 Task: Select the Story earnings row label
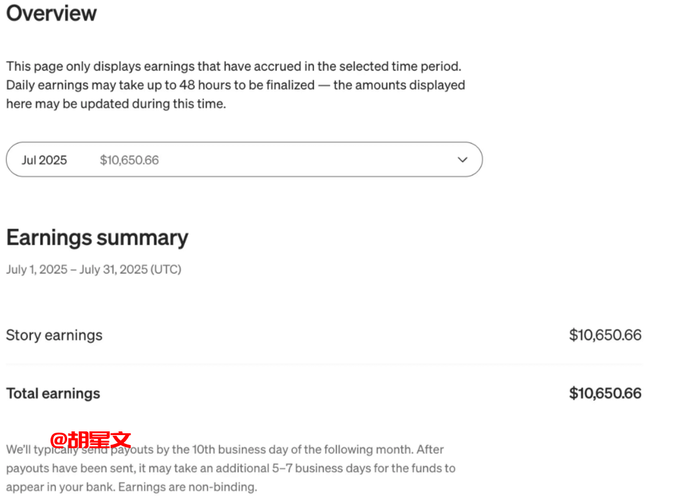click(x=54, y=335)
